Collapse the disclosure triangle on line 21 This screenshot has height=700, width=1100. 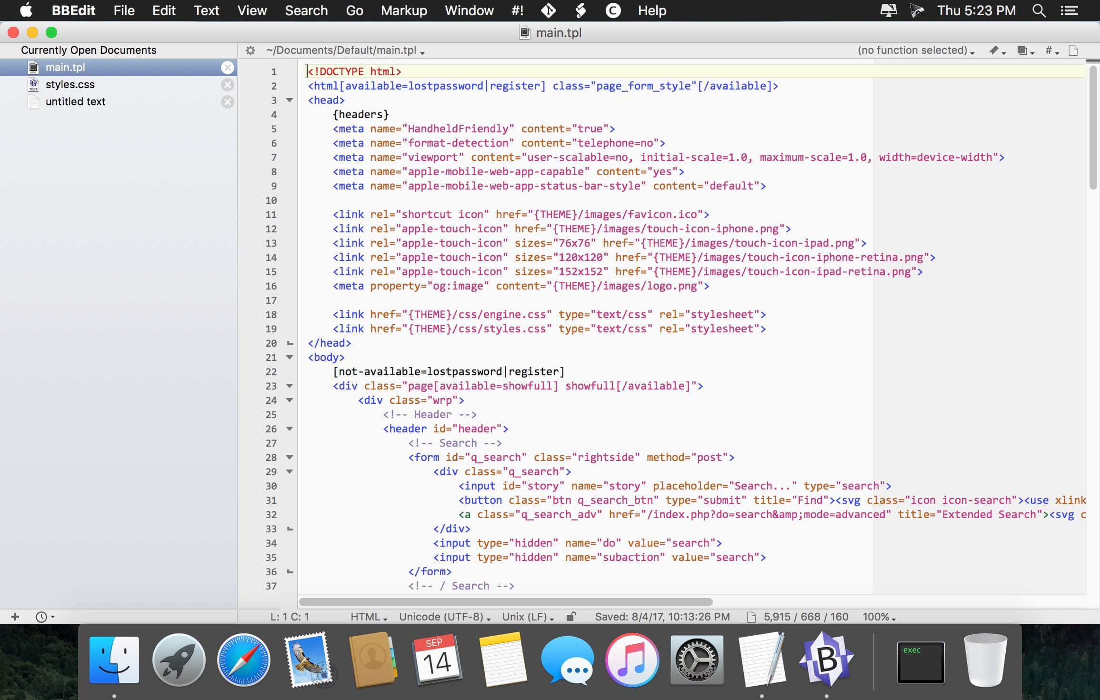pyautogui.click(x=290, y=358)
